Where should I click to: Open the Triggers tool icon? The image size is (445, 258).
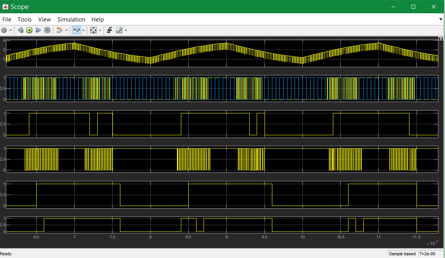click(x=109, y=30)
